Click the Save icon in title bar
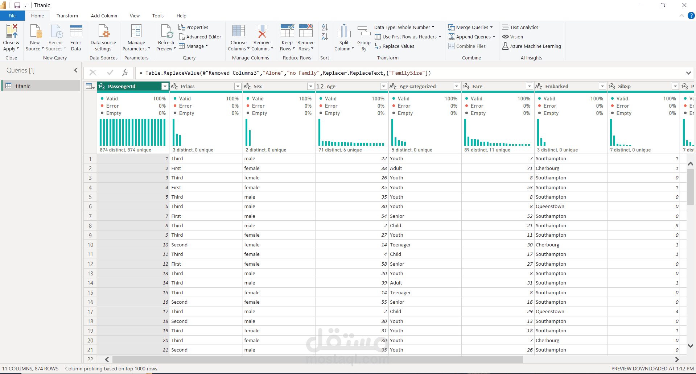 pyautogui.click(x=17, y=5)
